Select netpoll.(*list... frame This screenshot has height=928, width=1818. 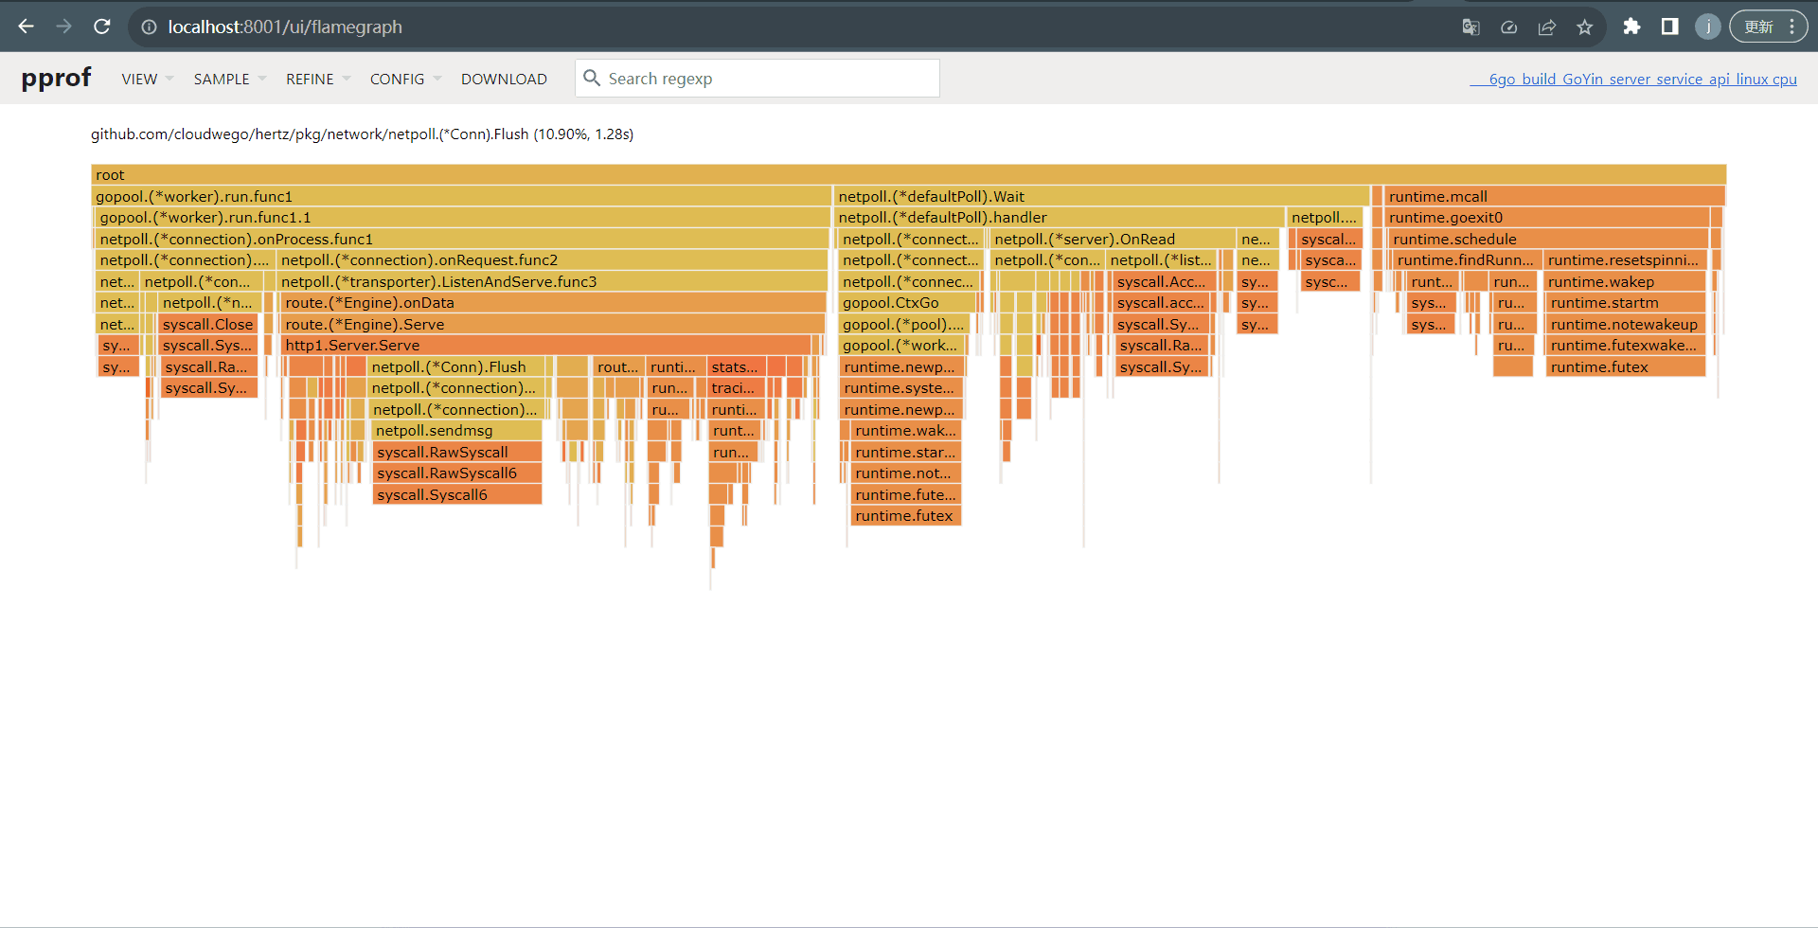click(x=1162, y=259)
